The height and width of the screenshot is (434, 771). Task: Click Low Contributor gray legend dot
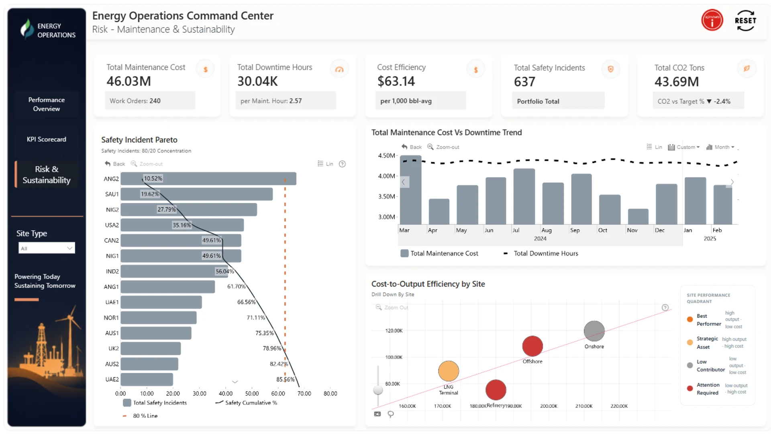coord(690,365)
